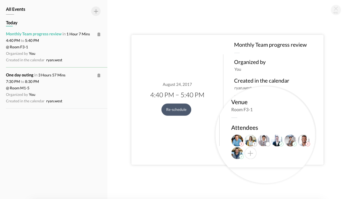
Task: Open Monthly Team progress review in event list
Action: click(x=34, y=34)
